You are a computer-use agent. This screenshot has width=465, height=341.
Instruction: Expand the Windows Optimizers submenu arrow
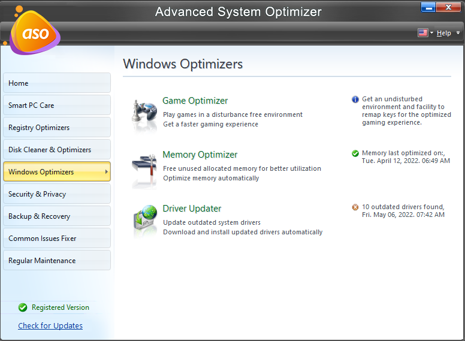[x=107, y=172]
